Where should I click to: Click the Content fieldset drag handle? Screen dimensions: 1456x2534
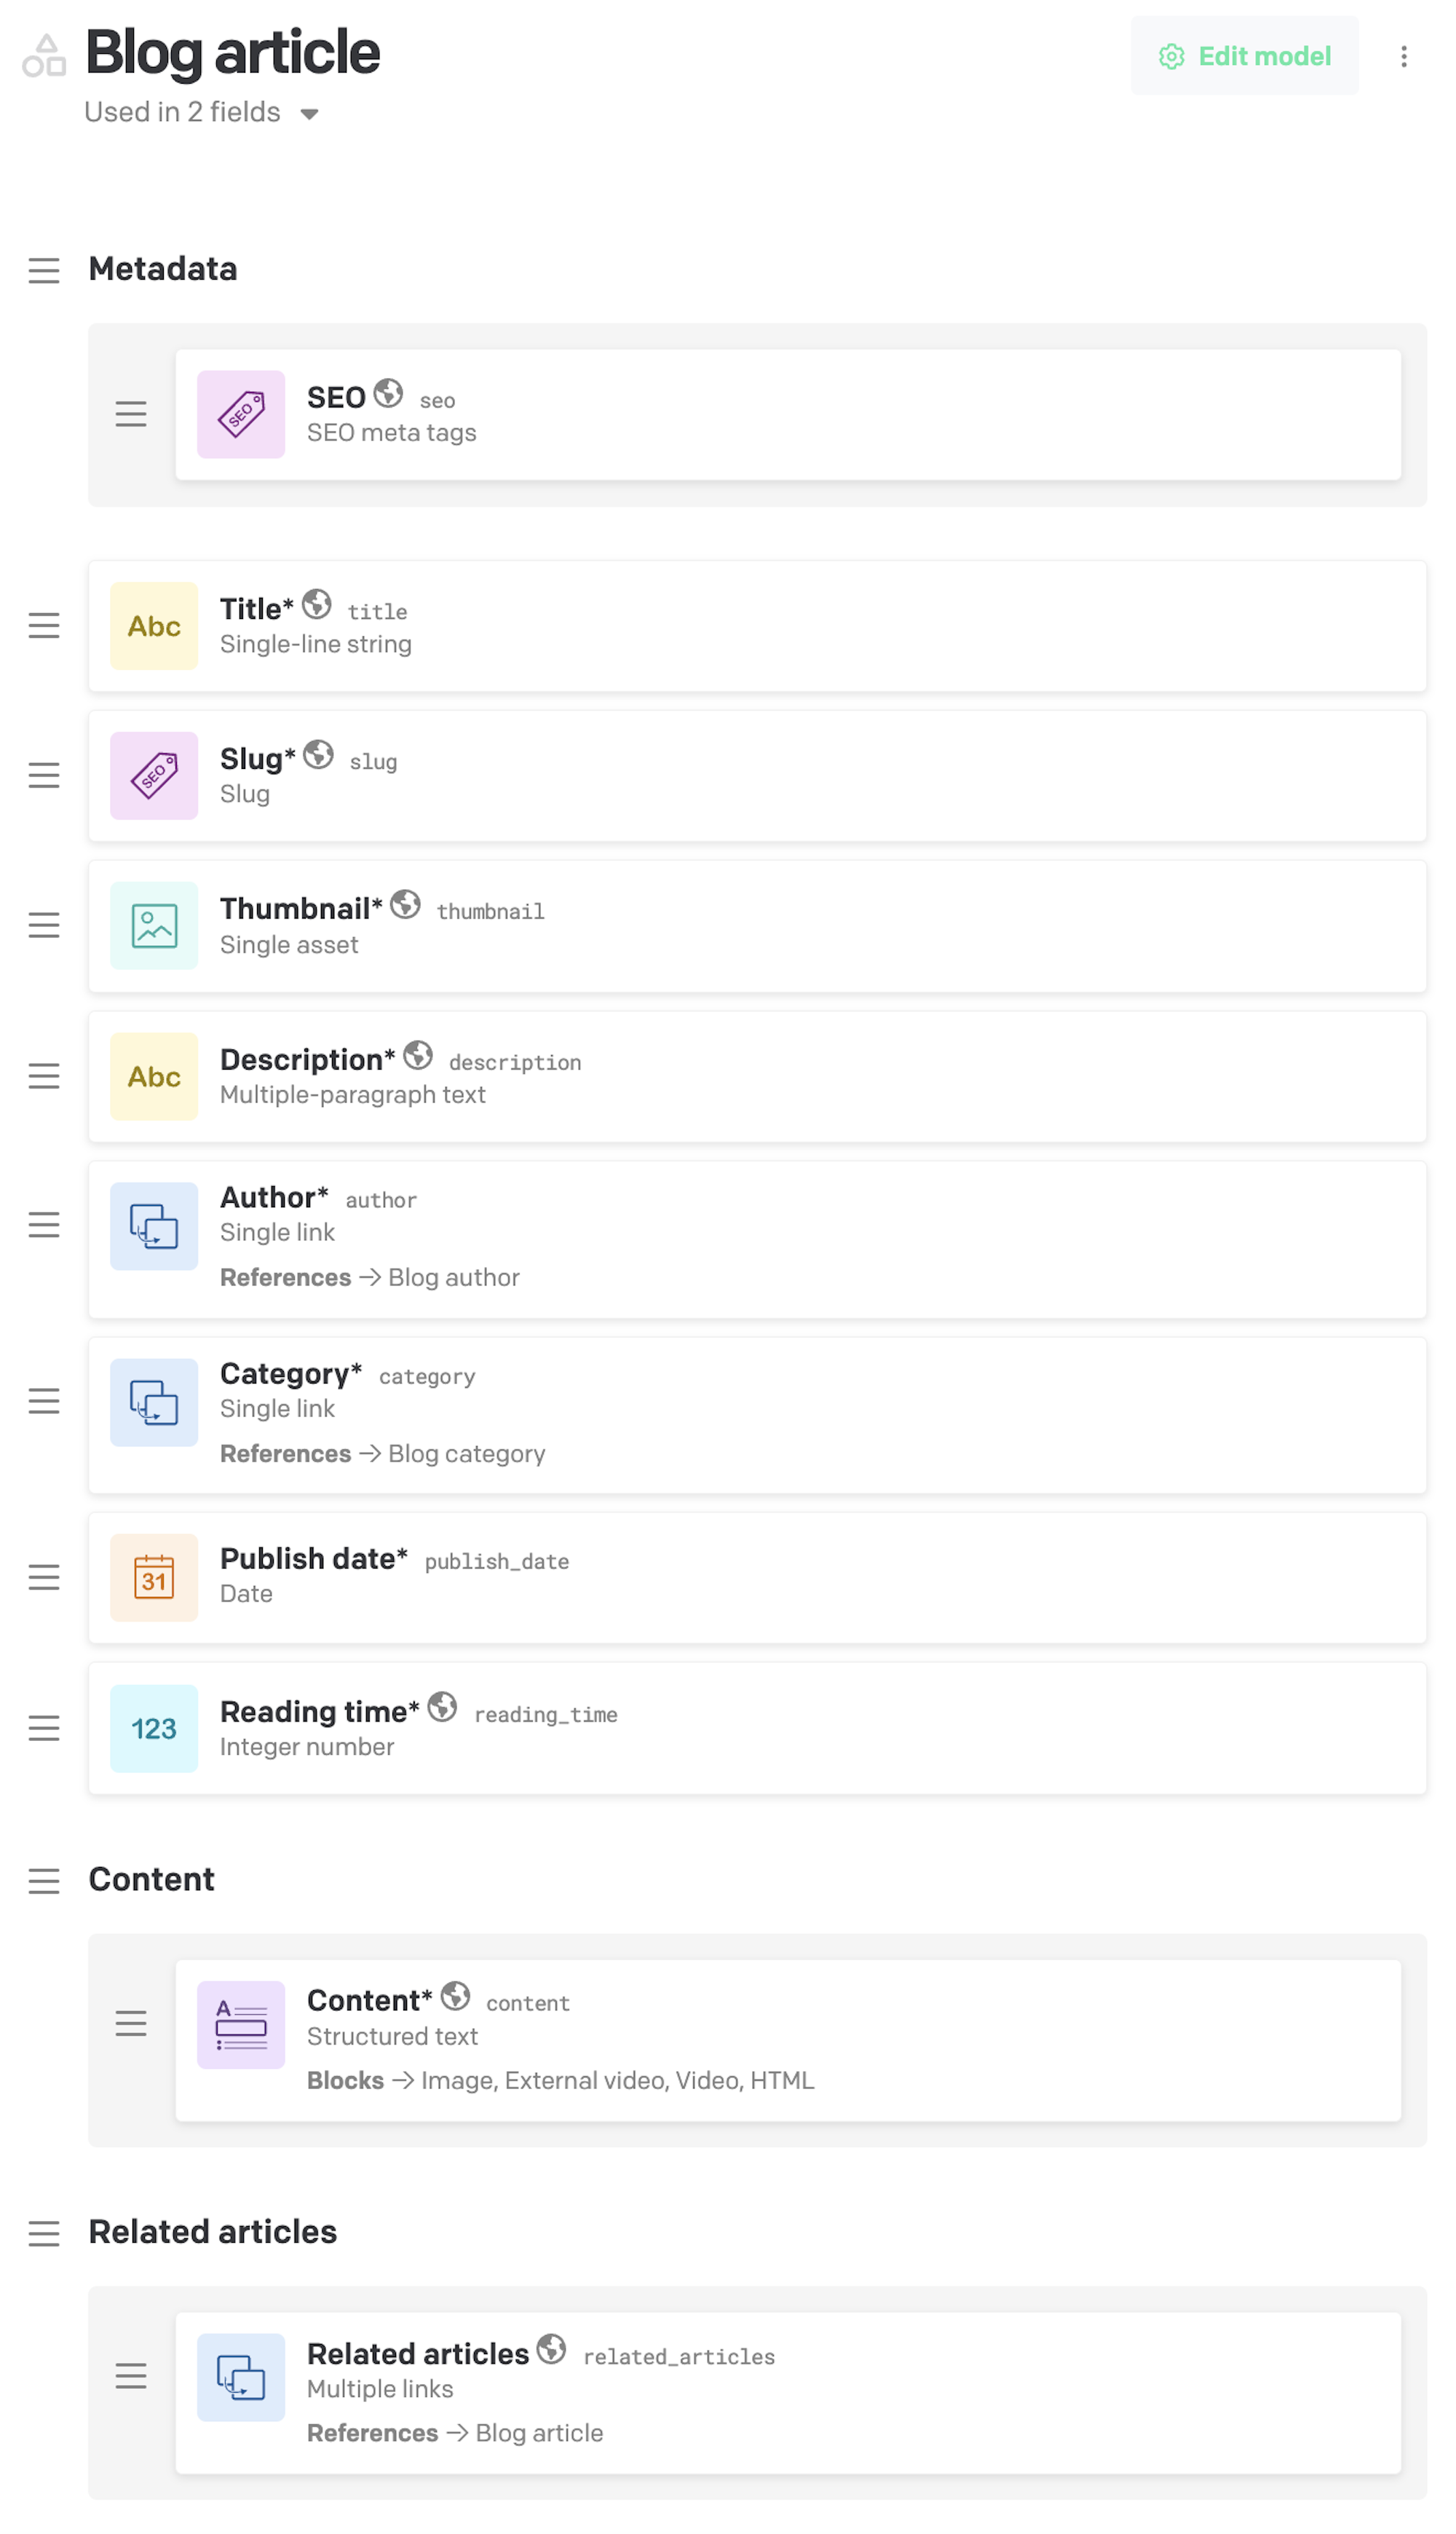[x=44, y=1881]
